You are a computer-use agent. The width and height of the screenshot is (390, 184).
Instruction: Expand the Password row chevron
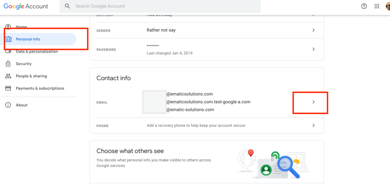click(x=313, y=49)
